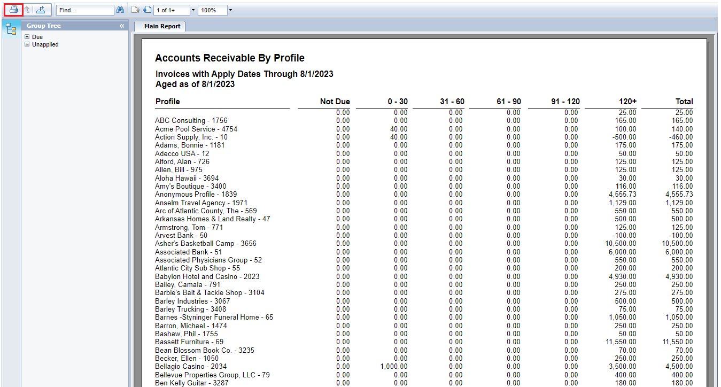The width and height of the screenshot is (721, 387).
Task: Click the -500.00 value in Action Supply row
Action: click(624, 137)
